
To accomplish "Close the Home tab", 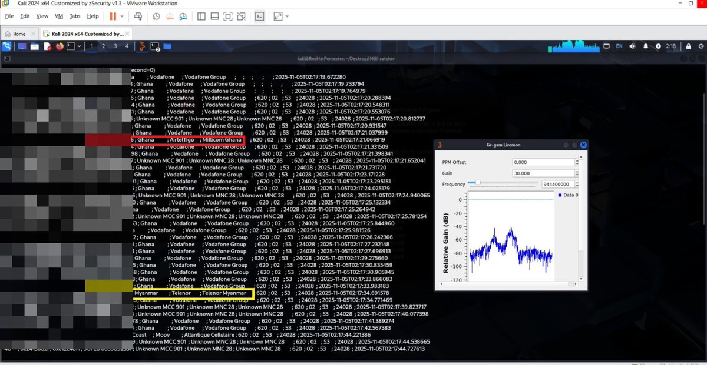I will click(33, 34).
